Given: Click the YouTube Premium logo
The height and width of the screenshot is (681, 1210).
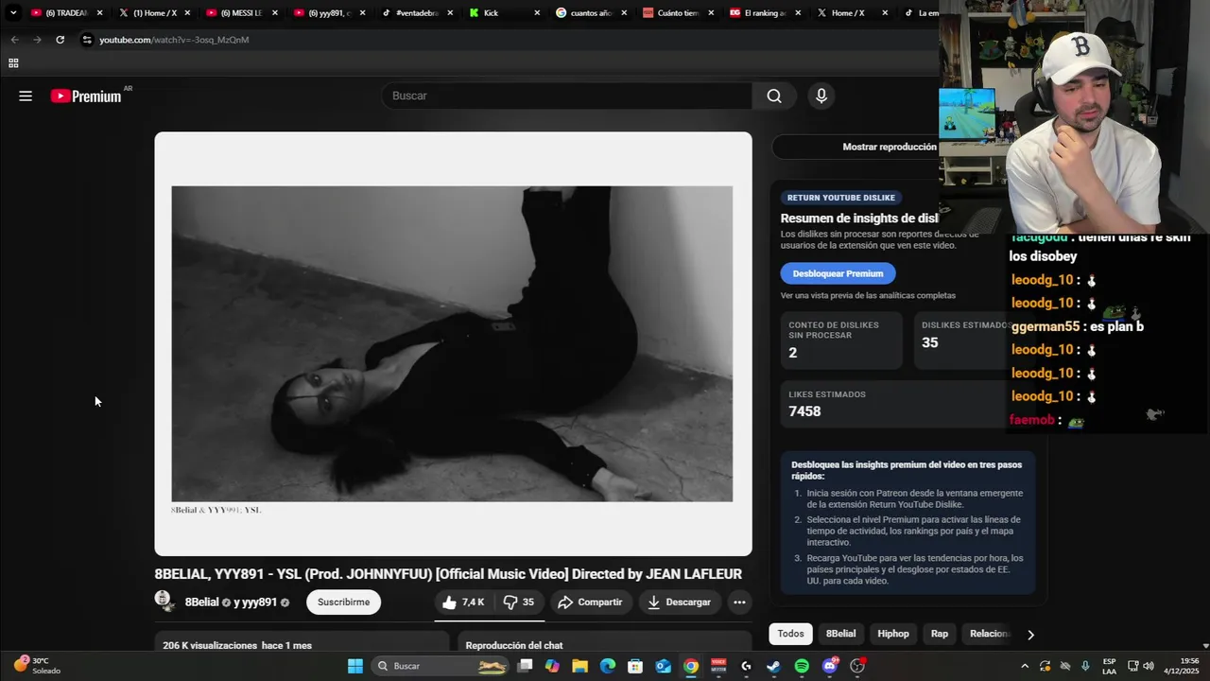Looking at the screenshot, I should tap(86, 96).
